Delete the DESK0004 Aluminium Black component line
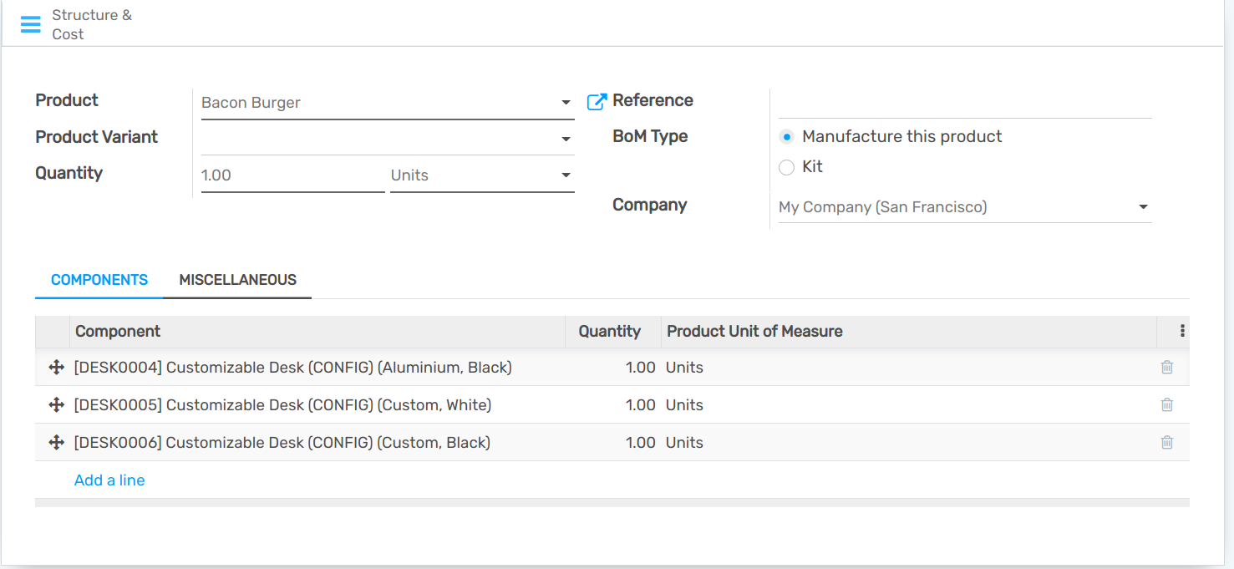The height and width of the screenshot is (569, 1234). click(1167, 368)
